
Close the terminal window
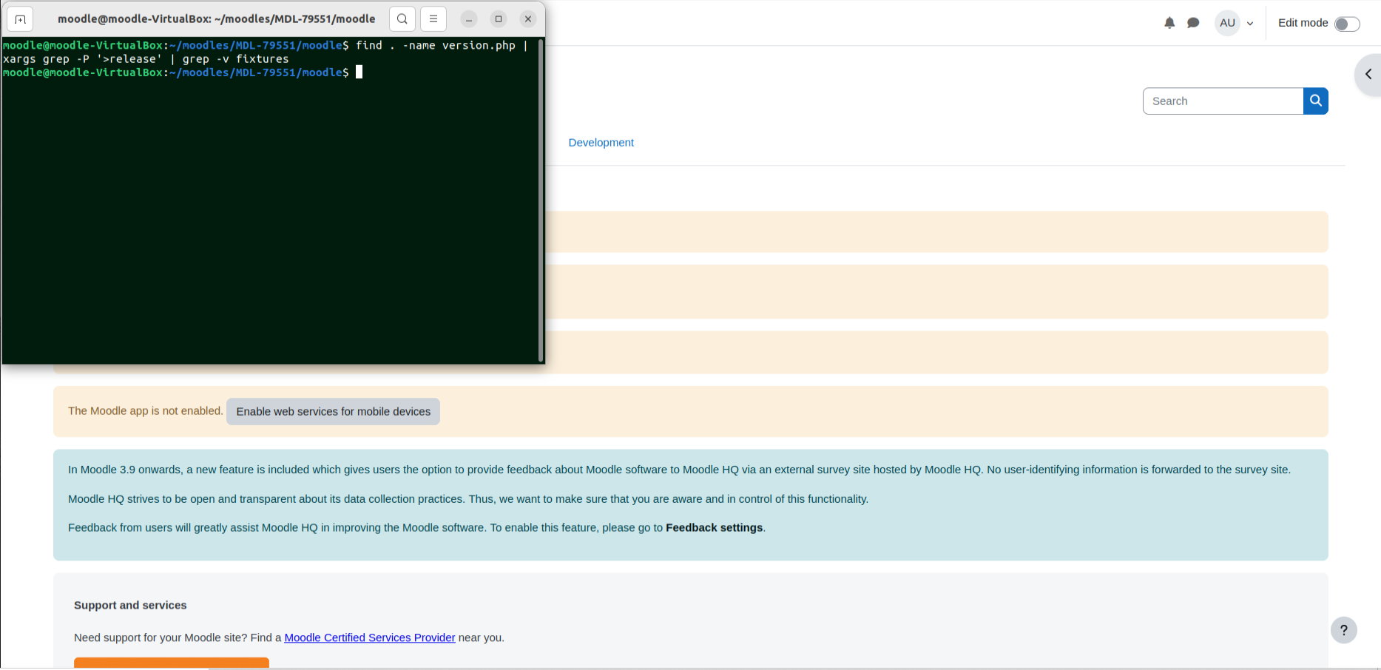(528, 19)
